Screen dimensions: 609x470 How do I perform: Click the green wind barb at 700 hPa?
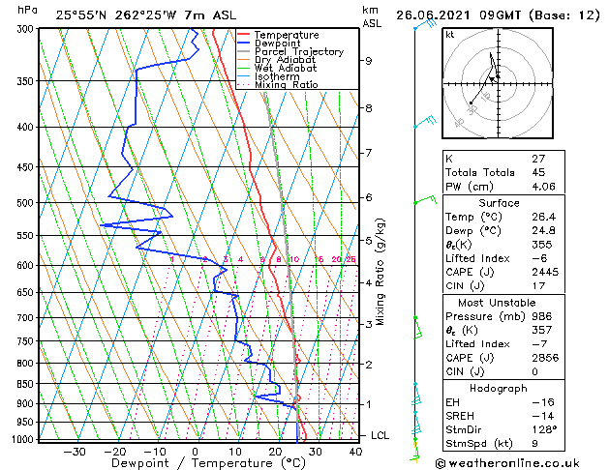(418, 327)
